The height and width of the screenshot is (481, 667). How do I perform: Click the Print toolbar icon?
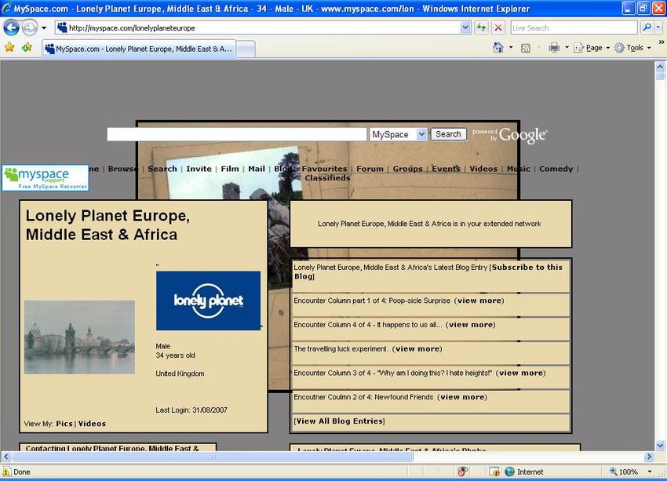click(x=554, y=48)
